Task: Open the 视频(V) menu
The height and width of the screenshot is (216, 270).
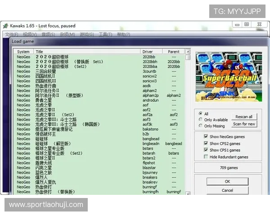Action: coord(30,34)
